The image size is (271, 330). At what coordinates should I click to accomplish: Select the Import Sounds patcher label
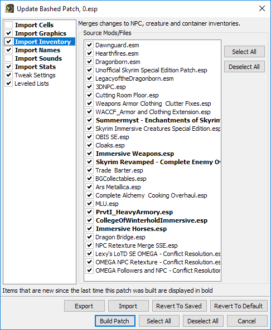(x=38, y=58)
